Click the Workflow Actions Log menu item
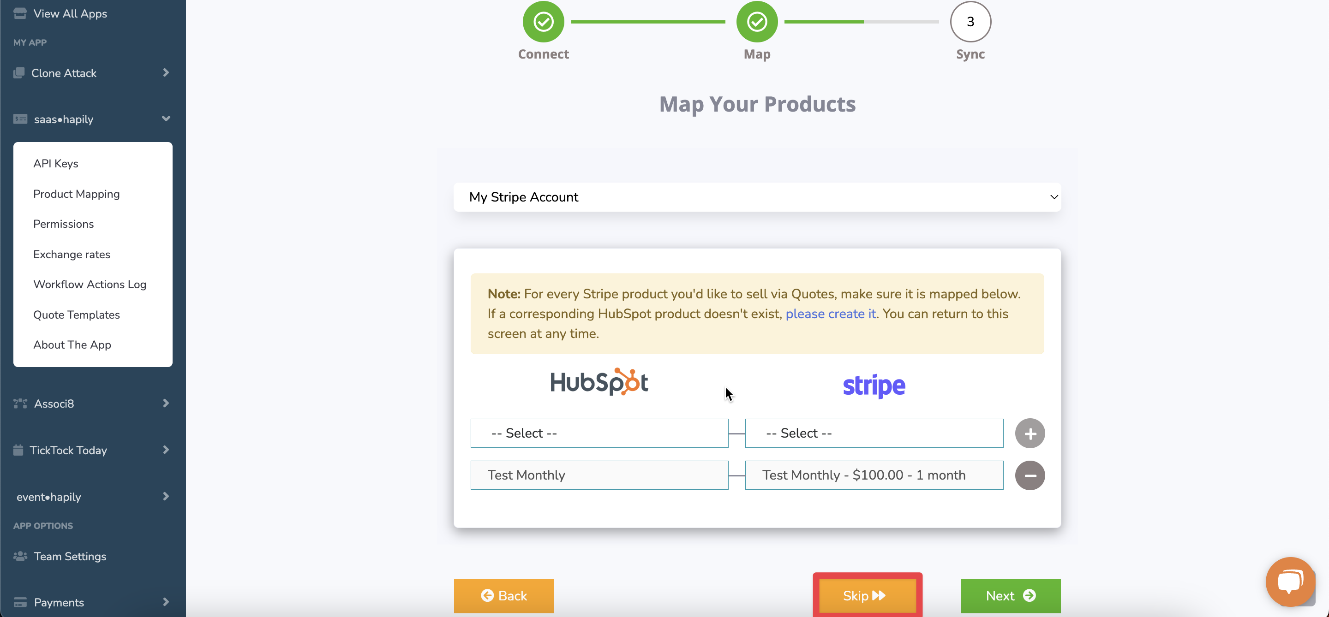This screenshot has height=617, width=1329. pyautogui.click(x=90, y=284)
